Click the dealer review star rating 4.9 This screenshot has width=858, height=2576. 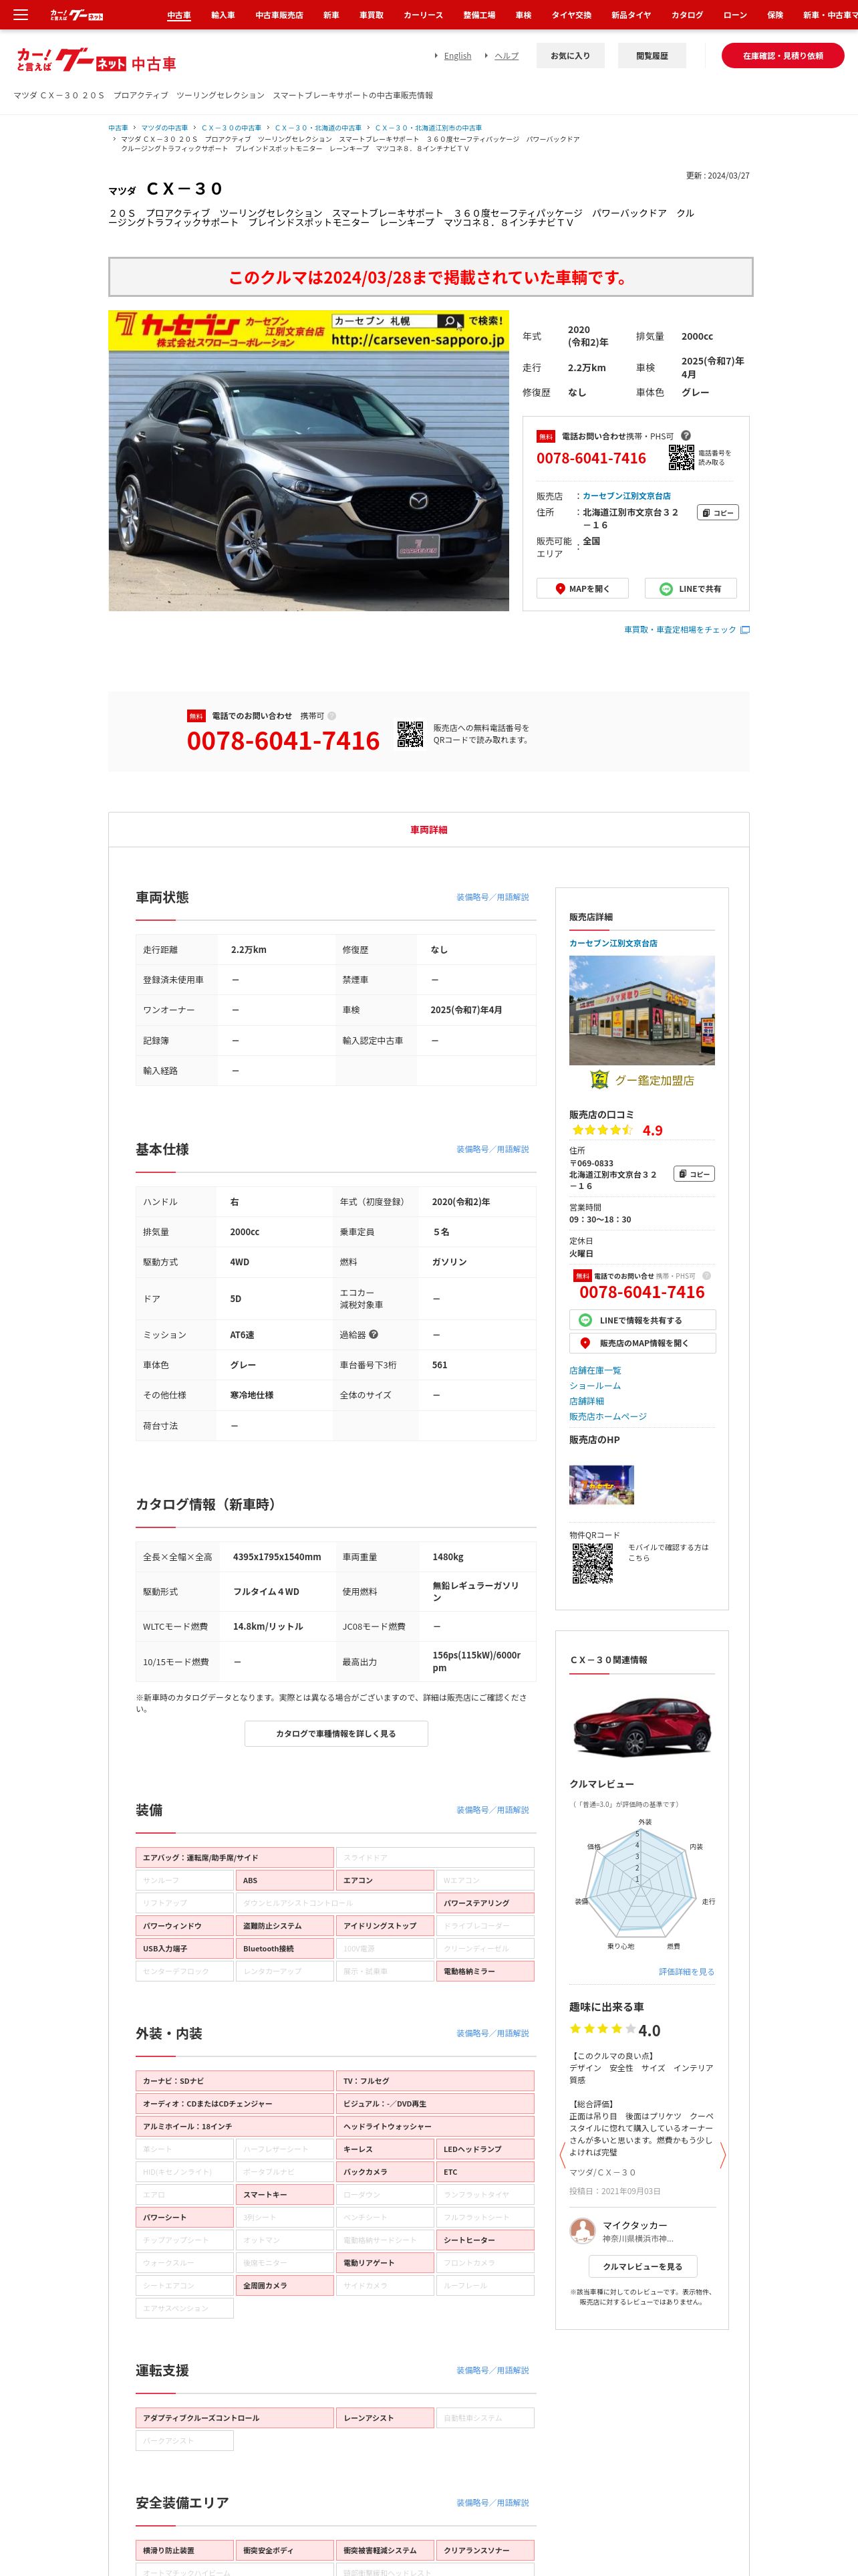(x=616, y=1130)
